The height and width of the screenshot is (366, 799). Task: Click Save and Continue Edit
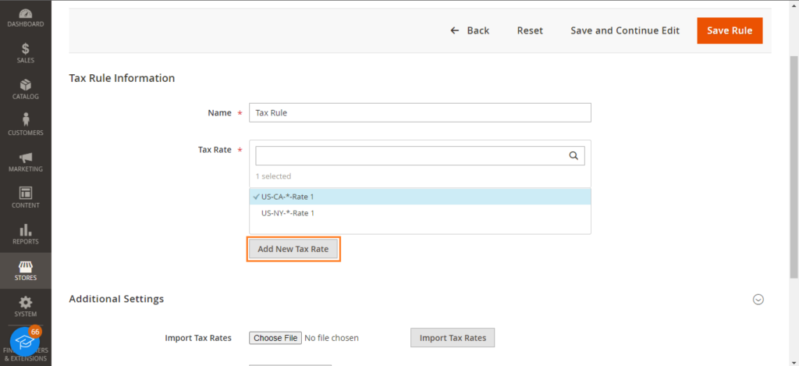coord(625,30)
